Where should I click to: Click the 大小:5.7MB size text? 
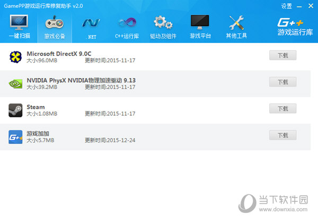click(x=41, y=140)
